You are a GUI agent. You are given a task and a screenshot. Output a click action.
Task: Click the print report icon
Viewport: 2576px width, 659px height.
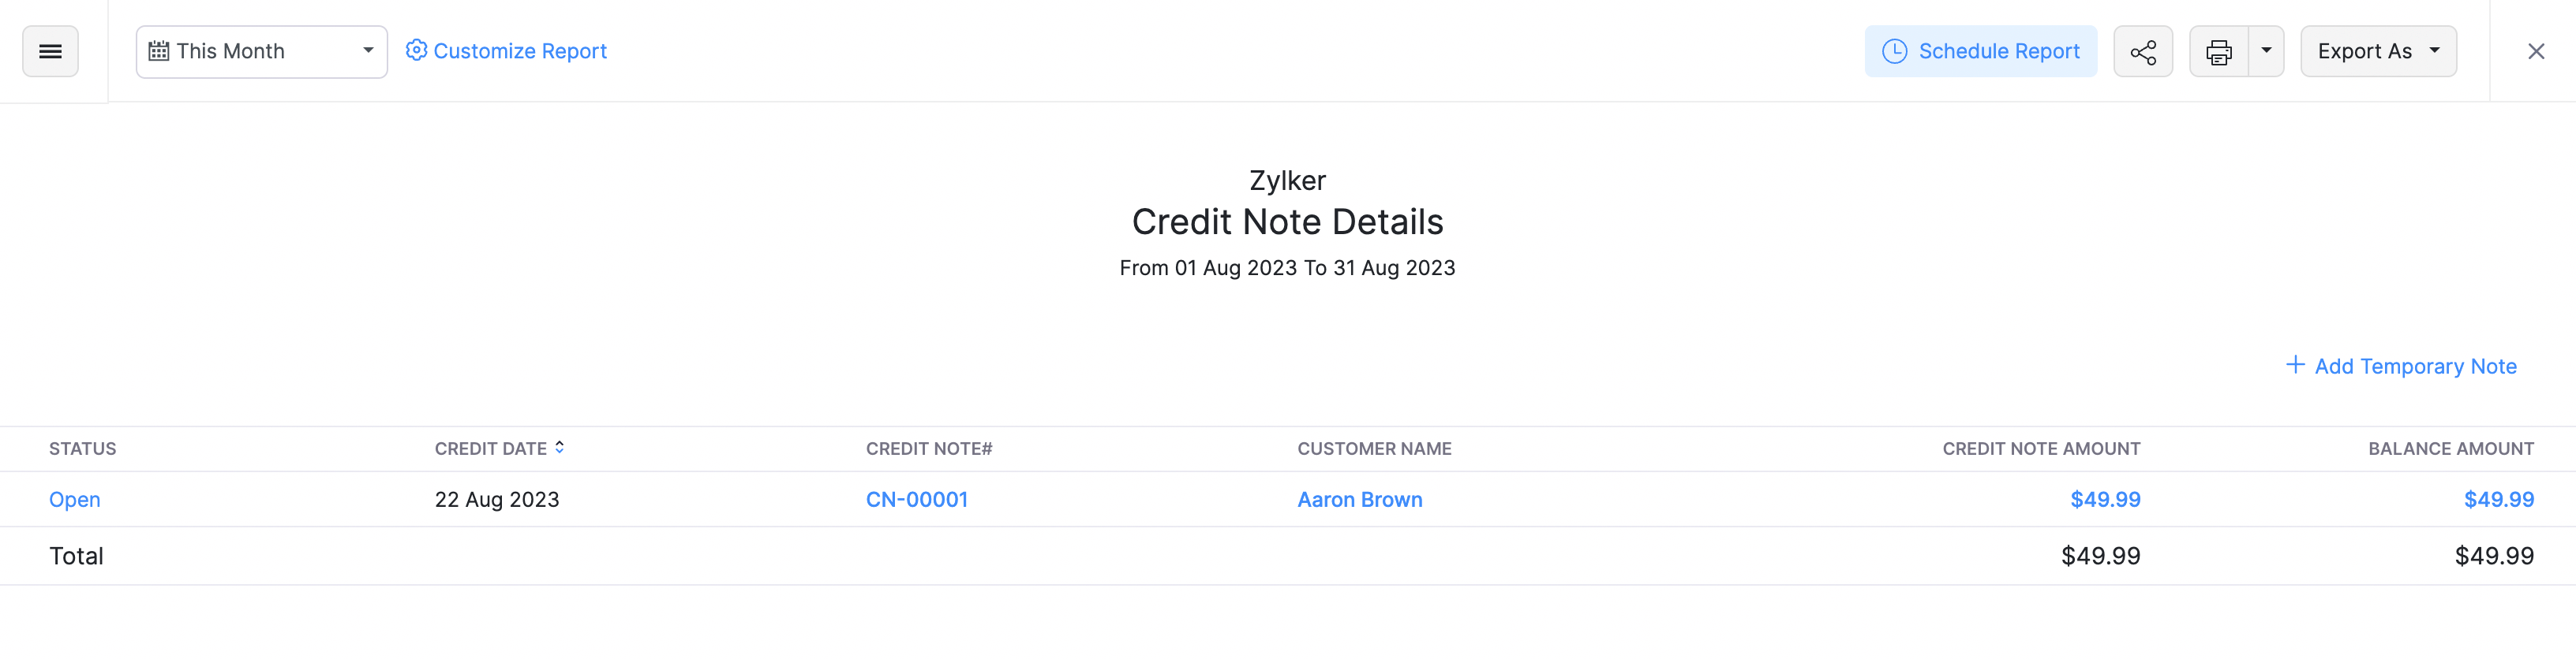coord(2218,52)
